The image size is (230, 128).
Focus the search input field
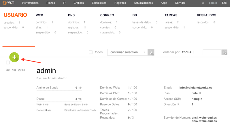(212, 52)
